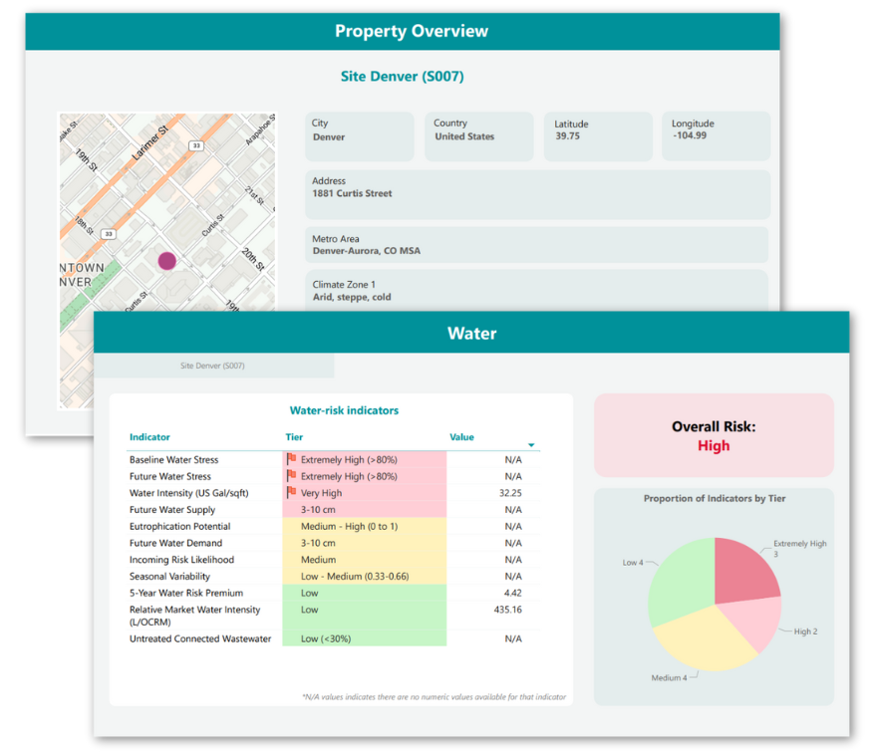Sort table by the Tier column header

pyautogui.click(x=294, y=437)
